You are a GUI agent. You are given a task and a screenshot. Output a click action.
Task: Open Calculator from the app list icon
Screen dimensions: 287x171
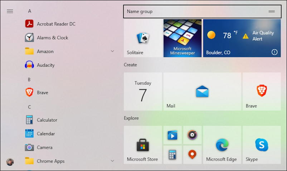(x=29, y=120)
